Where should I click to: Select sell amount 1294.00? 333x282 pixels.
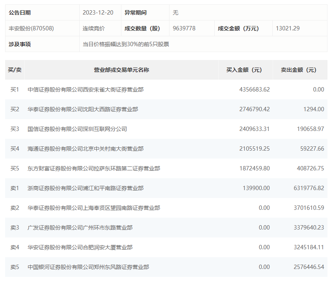(314, 109)
